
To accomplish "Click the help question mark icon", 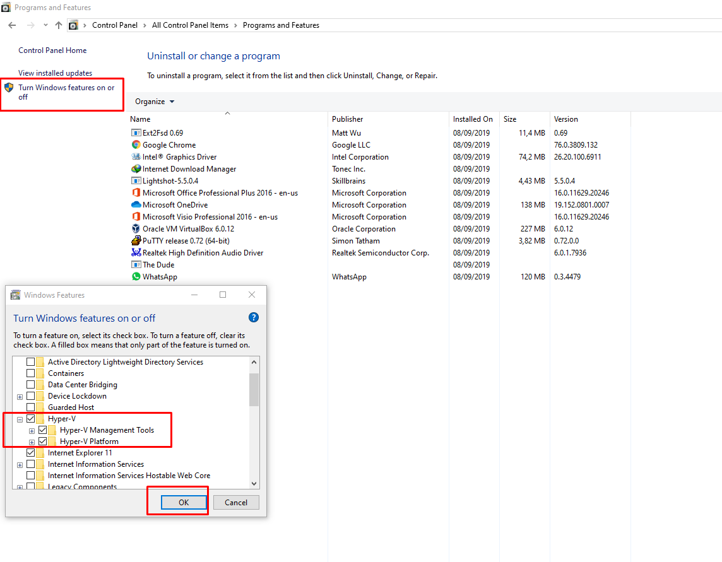I will click(254, 318).
